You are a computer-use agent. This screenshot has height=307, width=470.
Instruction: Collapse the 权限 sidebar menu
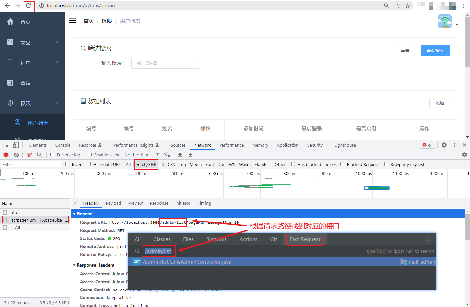(x=33, y=103)
